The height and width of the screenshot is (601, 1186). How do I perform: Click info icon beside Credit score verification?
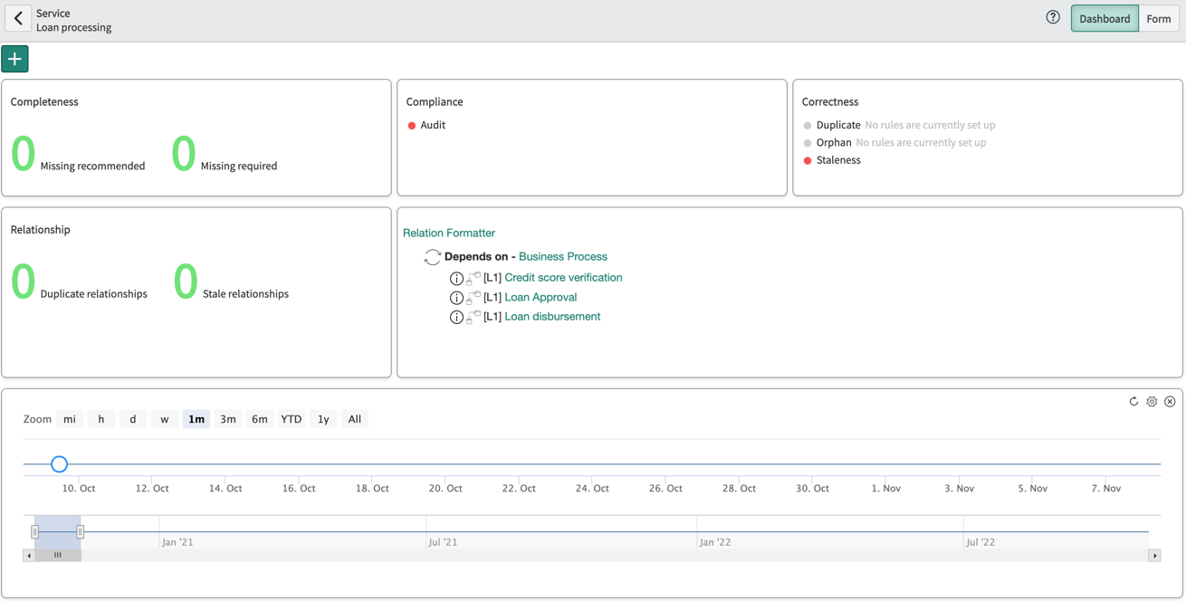coord(456,279)
